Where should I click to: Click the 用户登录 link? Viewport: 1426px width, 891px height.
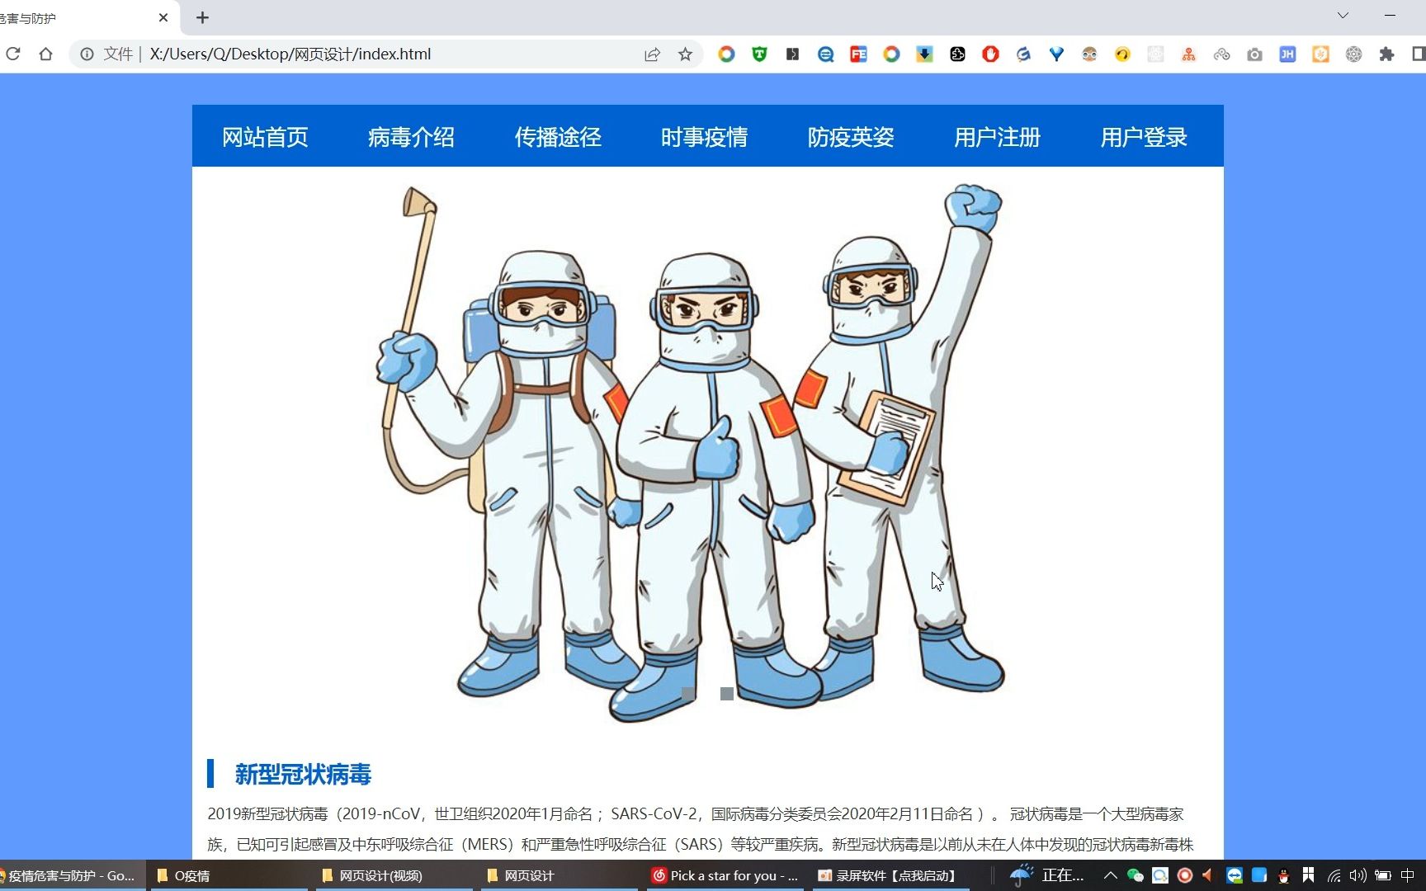(1143, 137)
